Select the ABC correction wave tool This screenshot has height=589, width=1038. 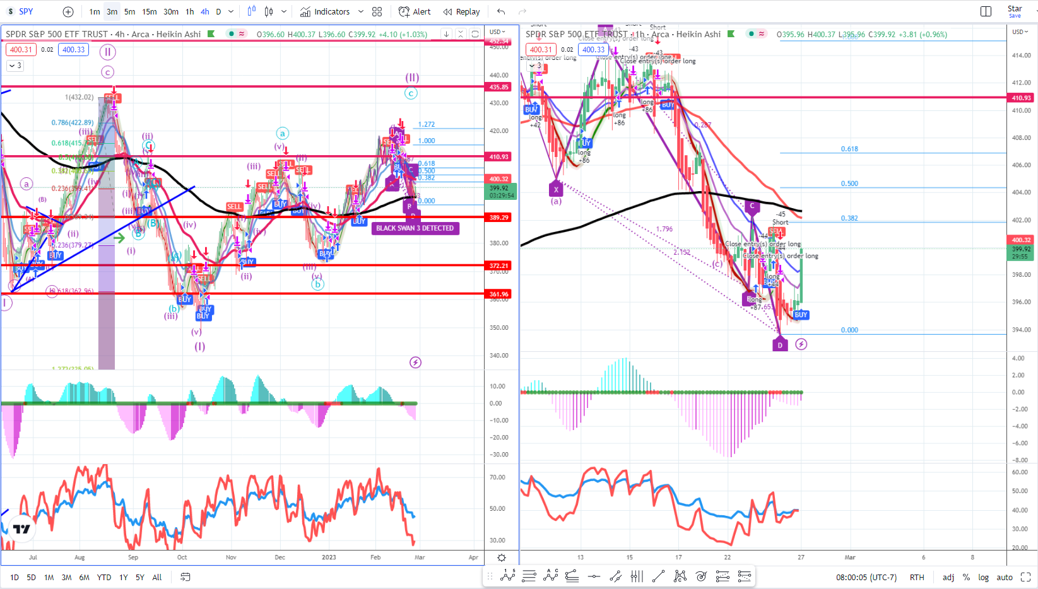[551, 576]
